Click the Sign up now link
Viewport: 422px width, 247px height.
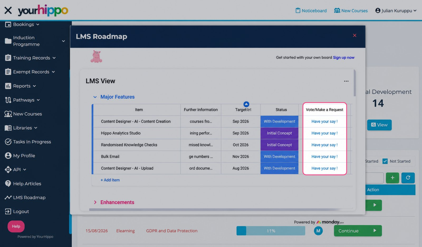pos(344,57)
